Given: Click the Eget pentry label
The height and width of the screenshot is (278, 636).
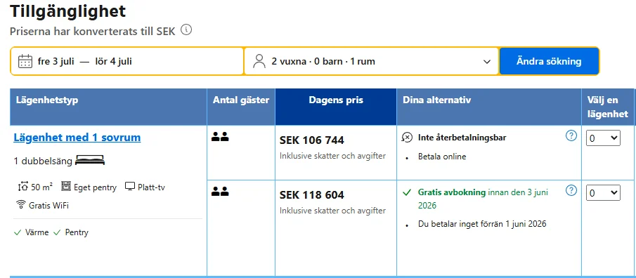Looking at the screenshot, I should 95,187.
